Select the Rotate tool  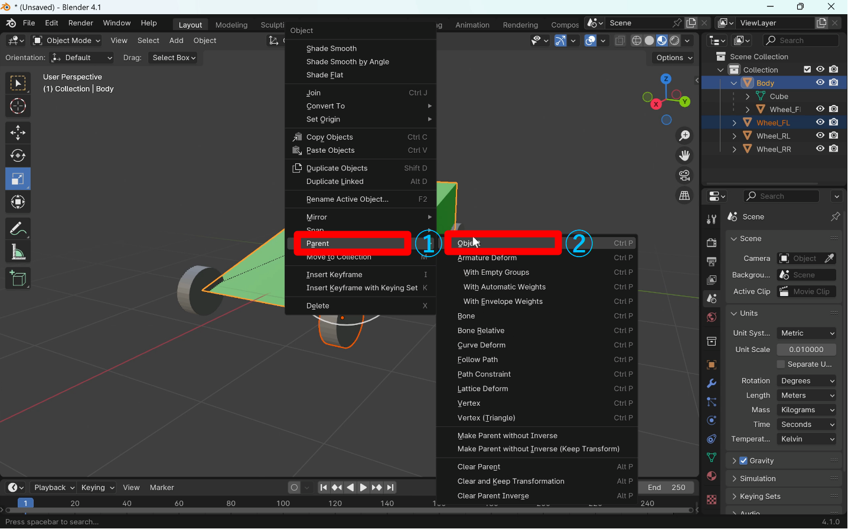pyautogui.click(x=18, y=156)
